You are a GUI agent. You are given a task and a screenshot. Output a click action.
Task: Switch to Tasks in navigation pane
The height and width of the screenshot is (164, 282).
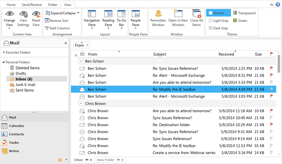click(x=14, y=142)
